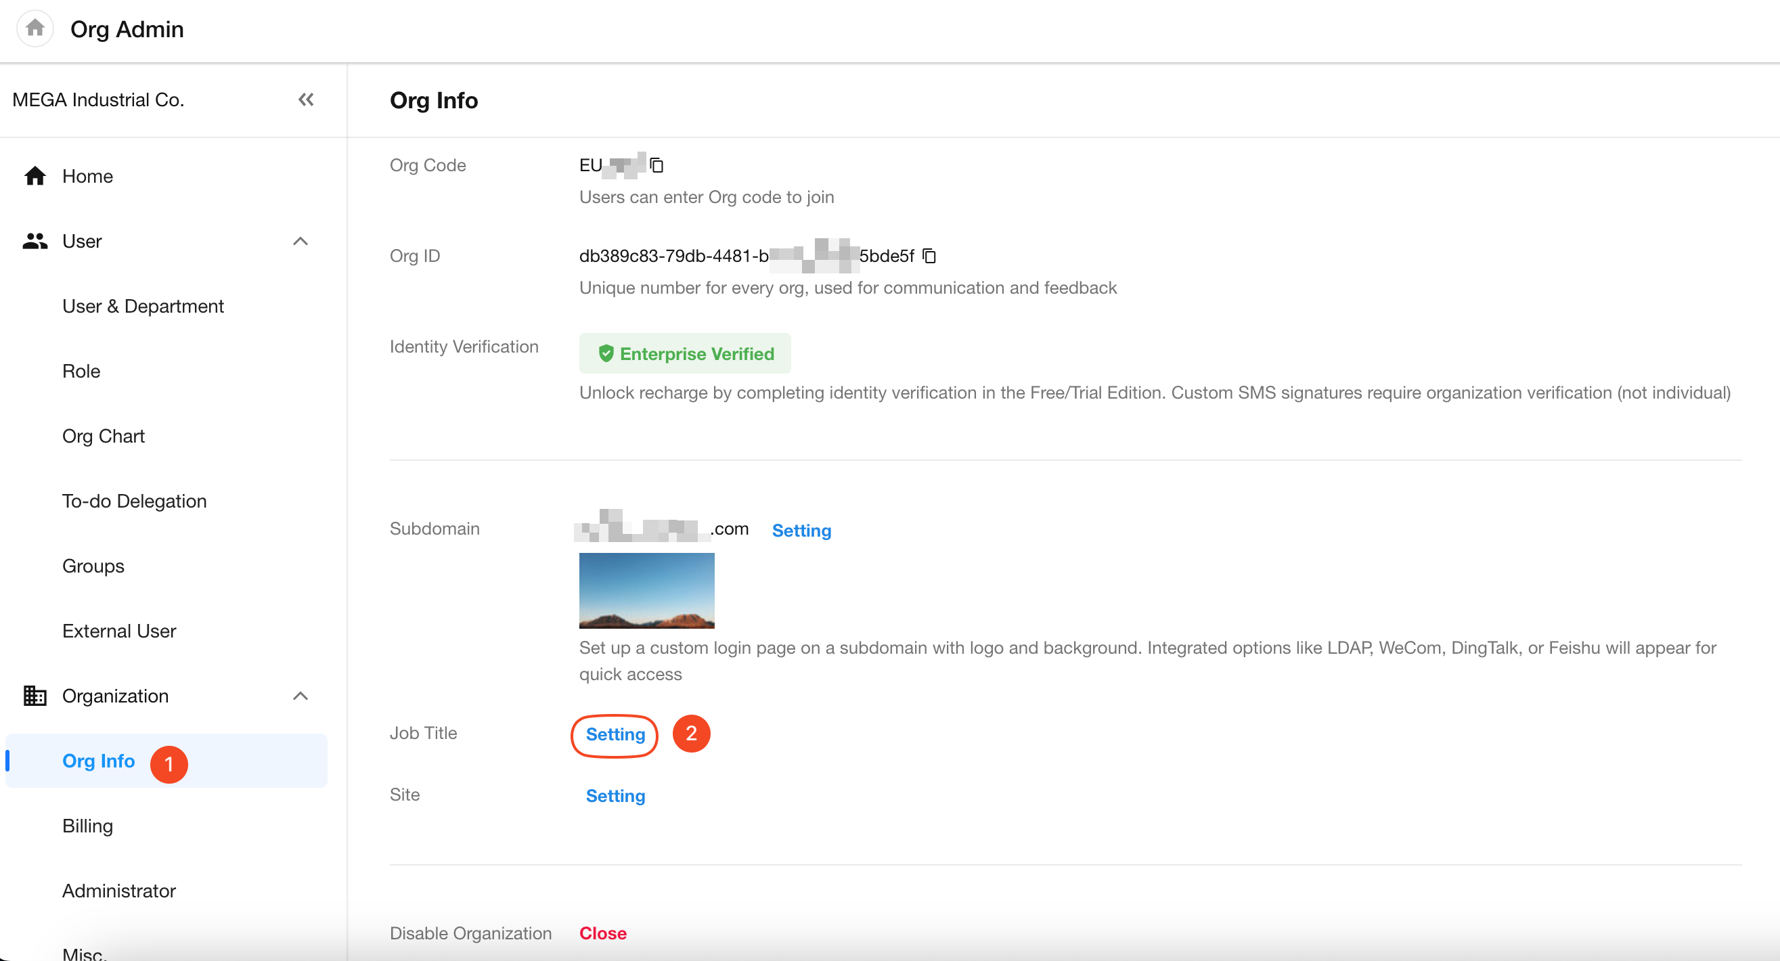Copy the Org ID value
The width and height of the screenshot is (1780, 961).
pos(929,256)
